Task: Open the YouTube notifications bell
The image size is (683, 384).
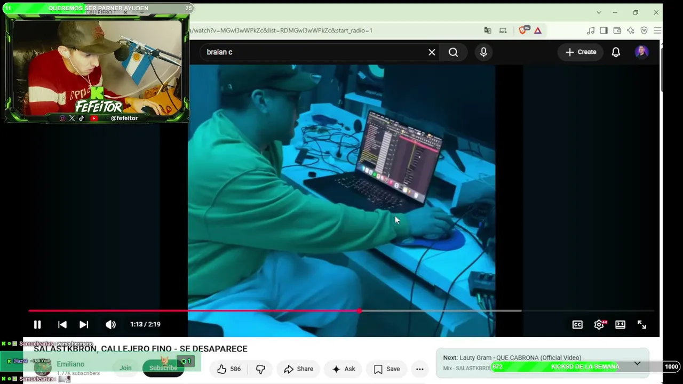Action: pyautogui.click(x=616, y=52)
